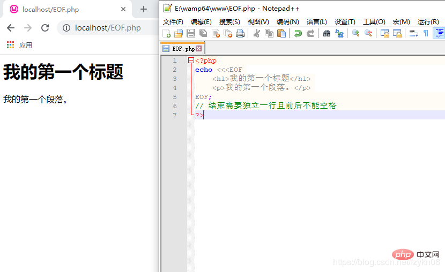
Task: Click the 我的第一个标题 heading in browser
Action: [x=63, y=72]
